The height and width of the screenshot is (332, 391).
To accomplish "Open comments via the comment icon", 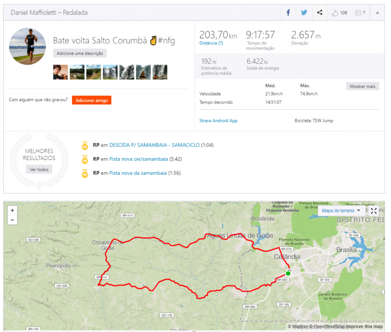I will [358, 13].
